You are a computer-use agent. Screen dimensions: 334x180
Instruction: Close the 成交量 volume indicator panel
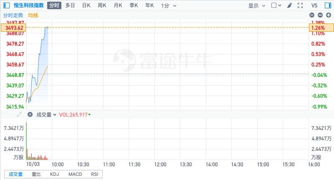coord(30,114)
